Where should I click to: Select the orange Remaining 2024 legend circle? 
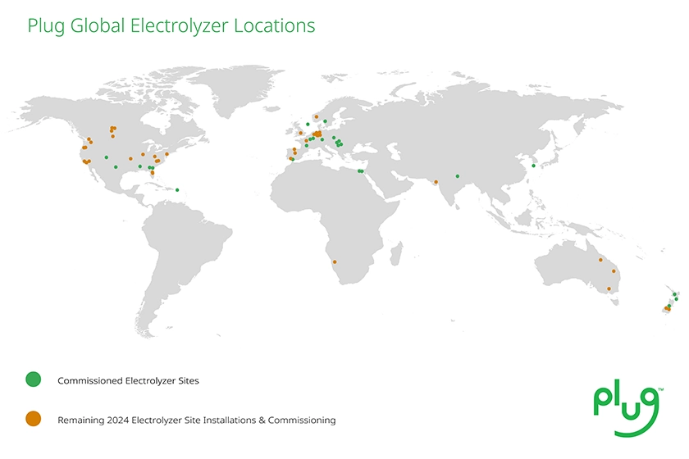[34, 419]
